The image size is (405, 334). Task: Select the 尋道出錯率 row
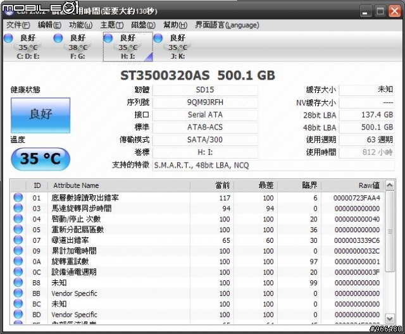(x=197, y=240)
